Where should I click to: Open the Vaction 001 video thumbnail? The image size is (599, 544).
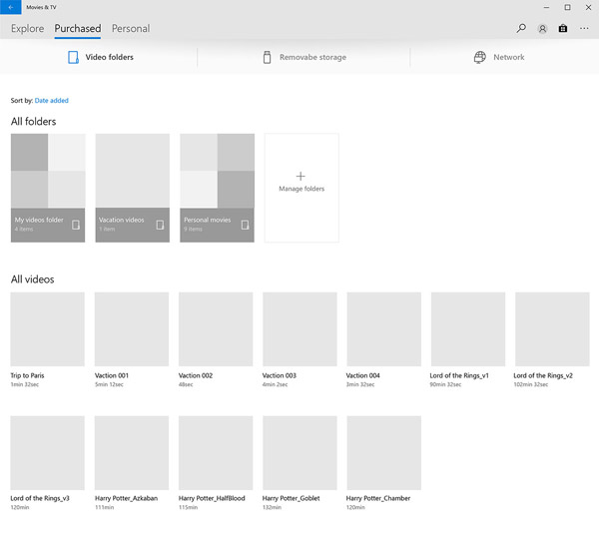[x=132, y=329]
